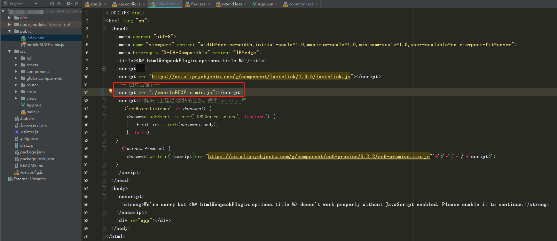557x241 pixels.
Task: Collapse the script fold on line 53
Action: (104, 101)
